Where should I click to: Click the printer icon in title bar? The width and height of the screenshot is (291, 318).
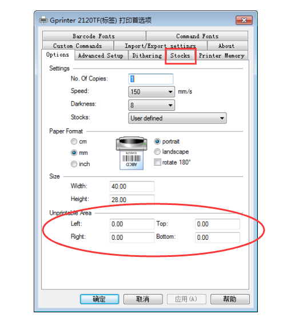(43, 20)
